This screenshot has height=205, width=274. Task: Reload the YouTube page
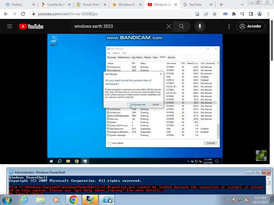pos(23,14)
